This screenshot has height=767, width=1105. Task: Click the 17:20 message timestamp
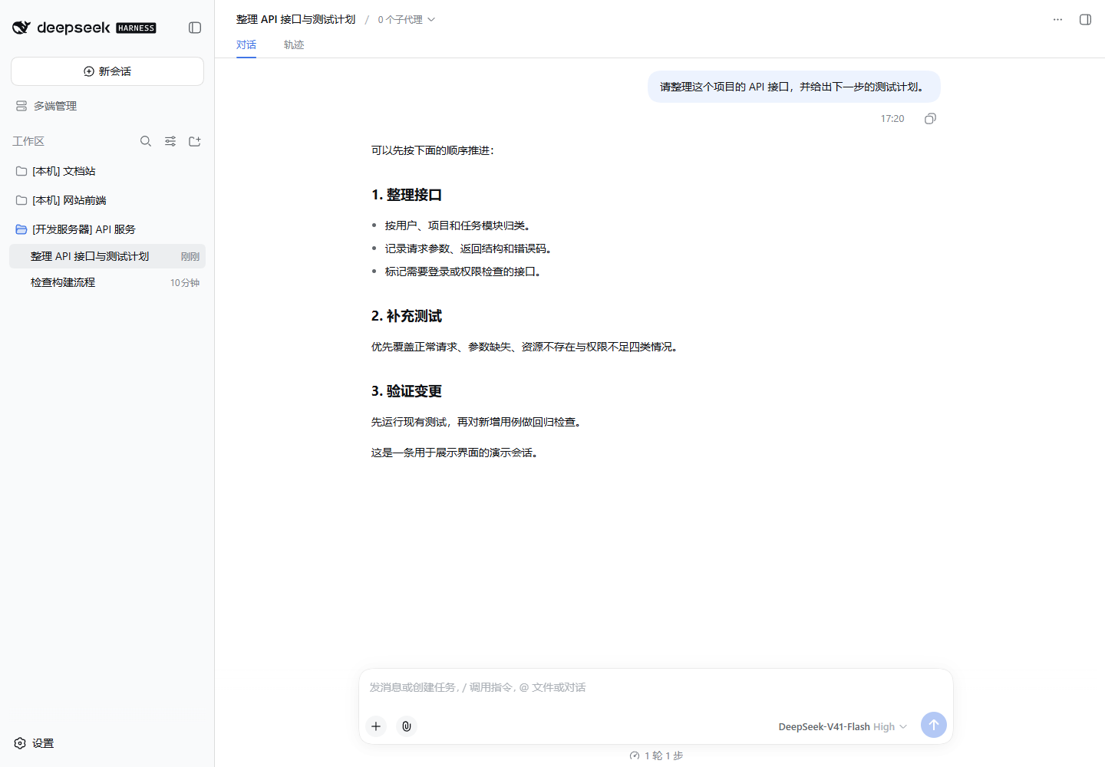[x=892, y=118]
